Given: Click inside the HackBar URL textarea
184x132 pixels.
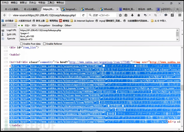Looking at the screenshot, I should (x=98, y=35).
